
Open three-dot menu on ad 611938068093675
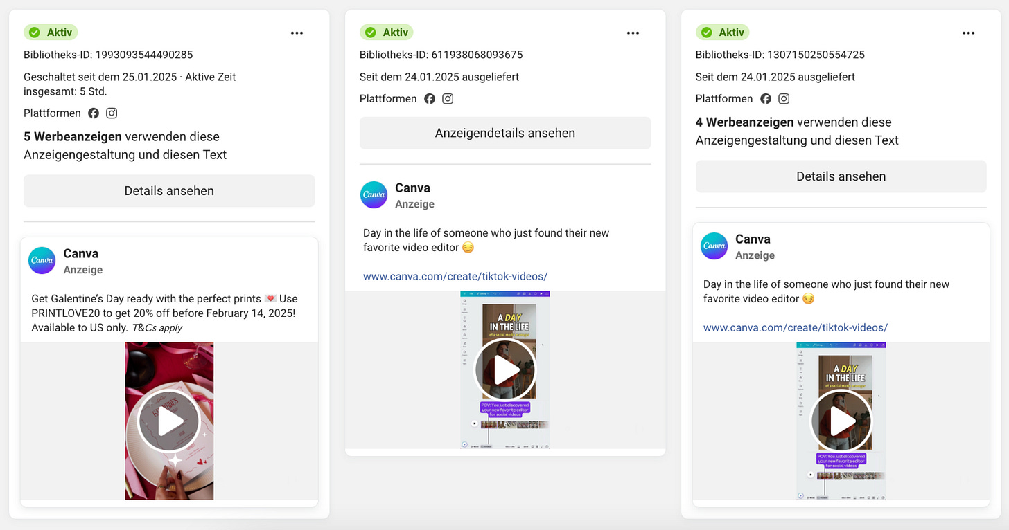[633, 33]
